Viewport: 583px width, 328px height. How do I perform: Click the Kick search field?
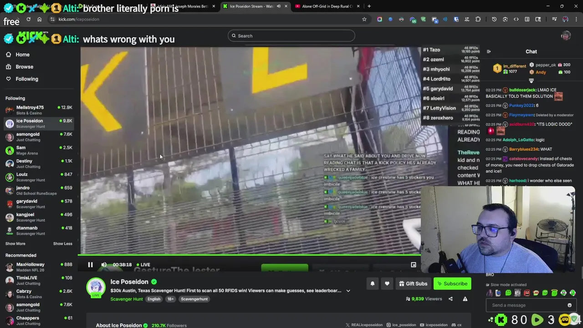[x=291, y=36]
